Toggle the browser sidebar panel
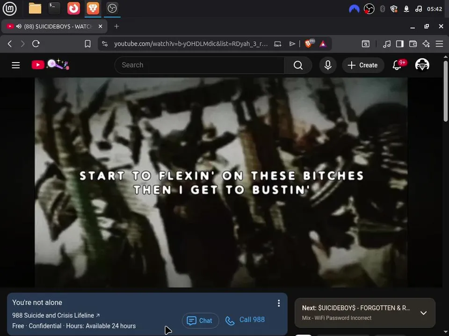Image resolution: width=449 pixels, height=336 pixels. [x=400, y=44]
